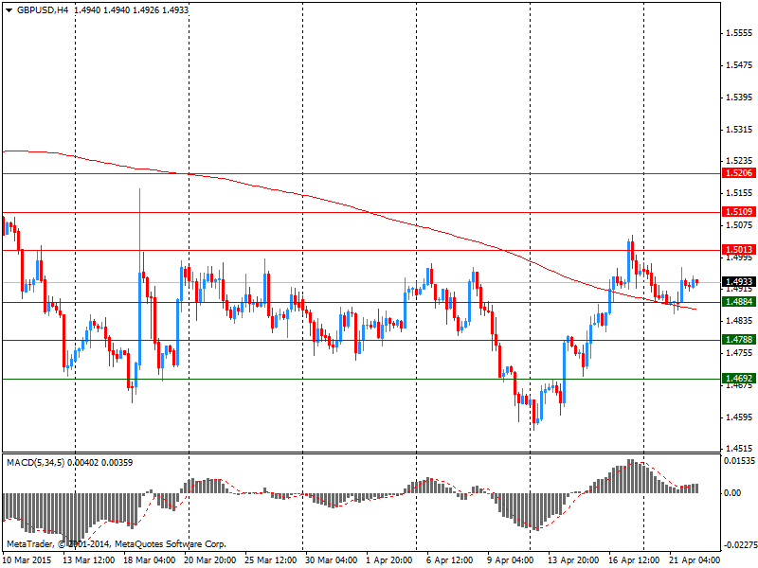Click the MACD scale value -0.02275
The height and width of the screenshot is (568, 758).
(740, 545)
